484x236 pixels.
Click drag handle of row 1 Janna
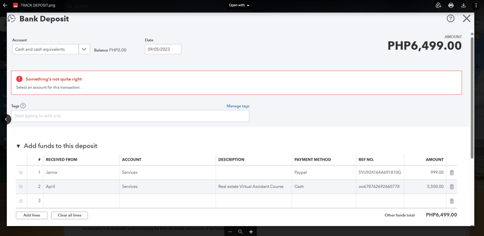21,173
